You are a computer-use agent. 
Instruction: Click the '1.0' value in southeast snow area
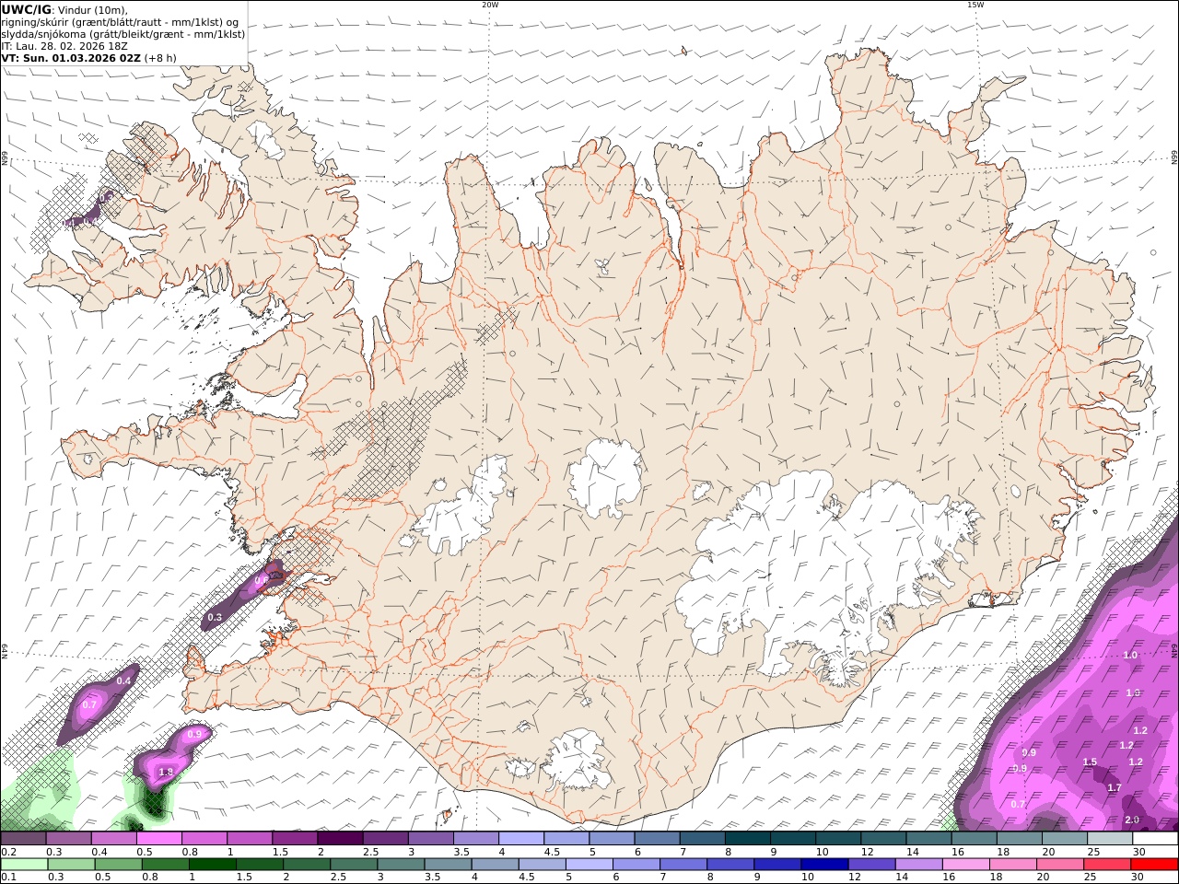[x=1131, y=655]
